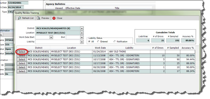Select the Notification liability status radio
This screenshot has height=99, width=210.
coord(115,42)
